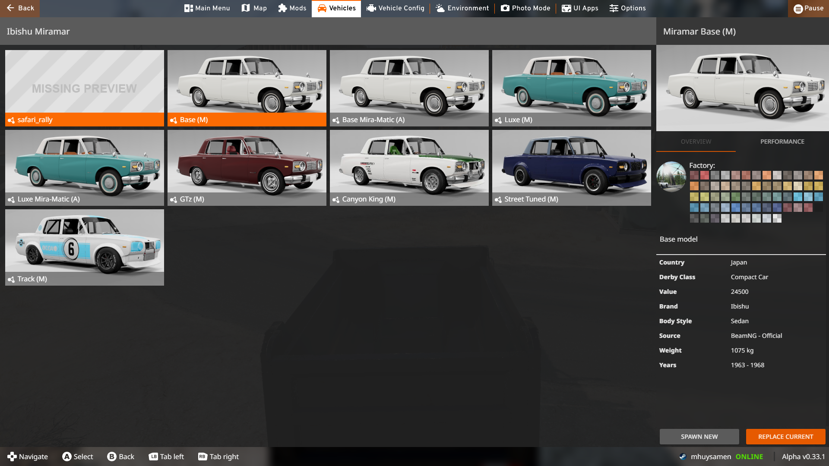
Task: Click the Vehicles car icon in top menu
Action: 322,8
